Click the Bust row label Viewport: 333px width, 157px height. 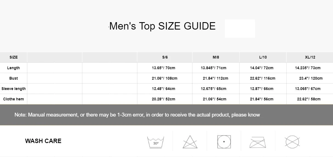(x=13, y=78)
